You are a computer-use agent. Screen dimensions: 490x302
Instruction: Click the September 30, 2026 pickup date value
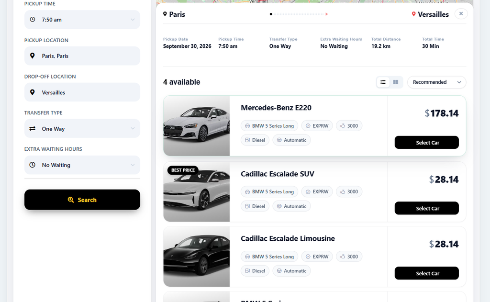coord(187,46)
